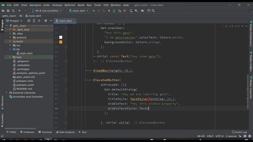Jump to previous highlighted error arrow
The height and width of the screenshot is (142, 253).
point(242,26)
